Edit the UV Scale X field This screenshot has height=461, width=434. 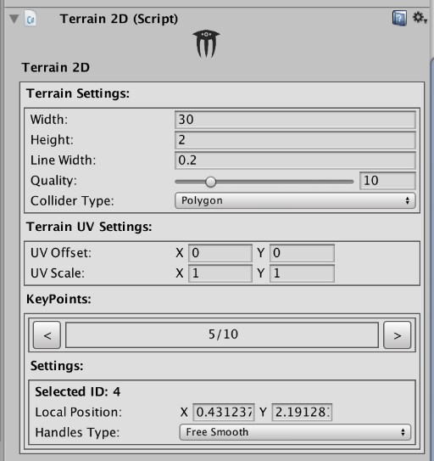(x=220, y=273)
